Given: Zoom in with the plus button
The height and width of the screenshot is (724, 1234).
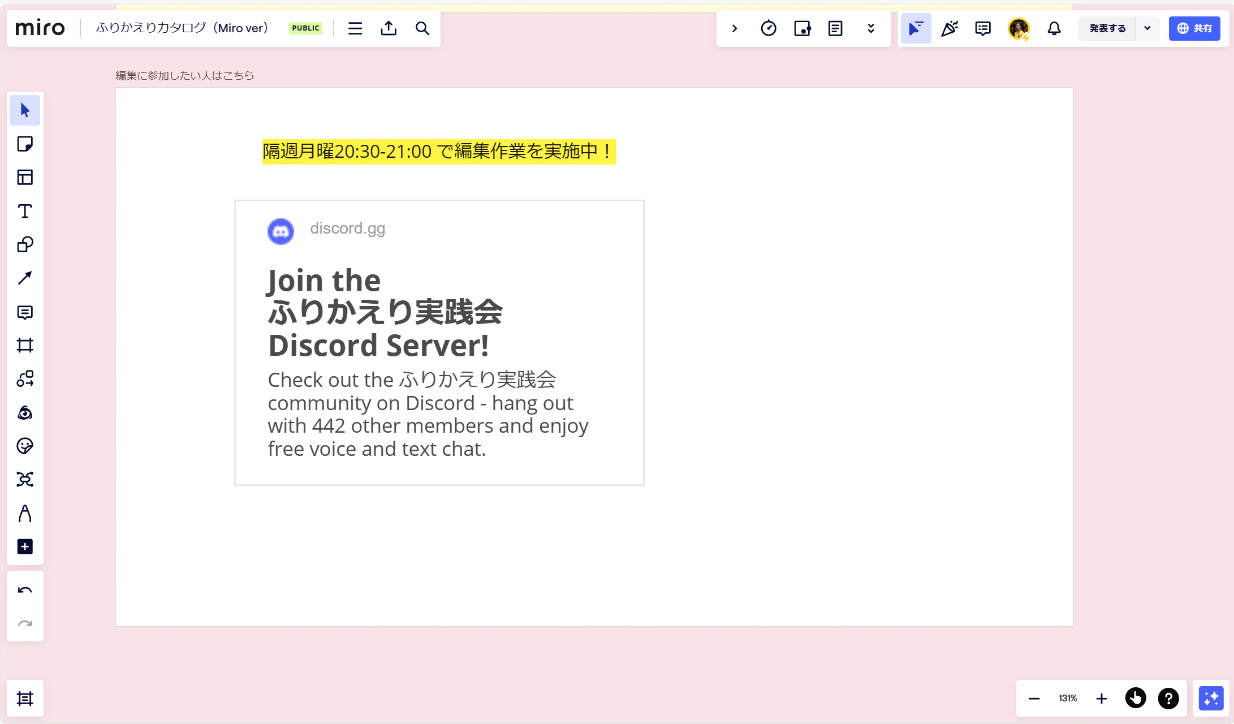Looking at the screenshot, I should [x=1102, y=699].
